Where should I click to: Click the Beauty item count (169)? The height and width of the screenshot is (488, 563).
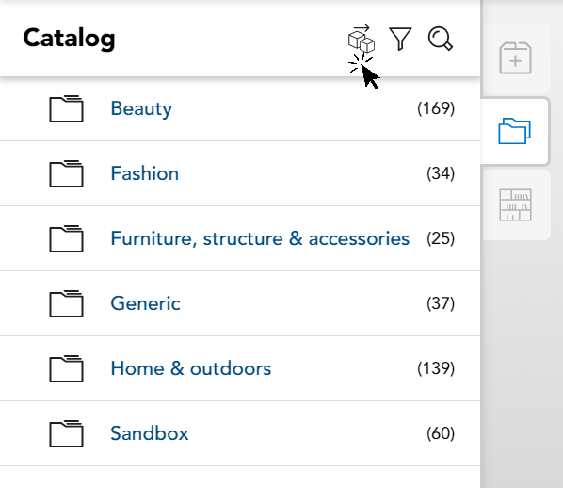click(436, 108)
